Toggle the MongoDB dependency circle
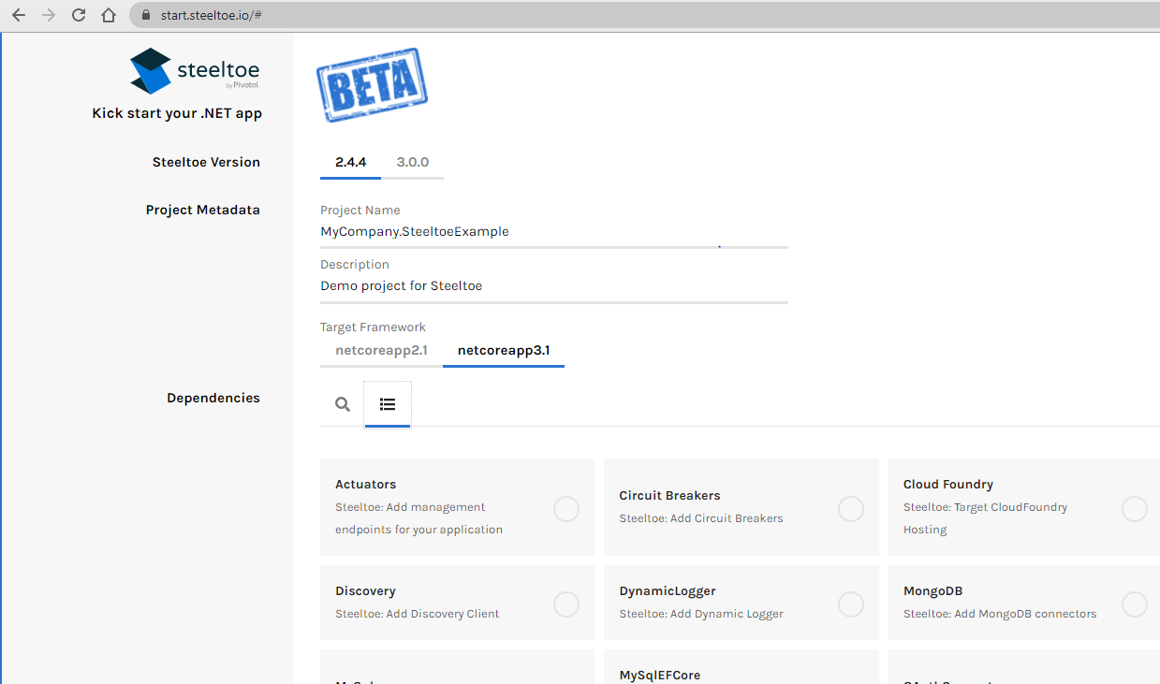The width and height of the screenshot is (1160, 684). pos(1135,604)
